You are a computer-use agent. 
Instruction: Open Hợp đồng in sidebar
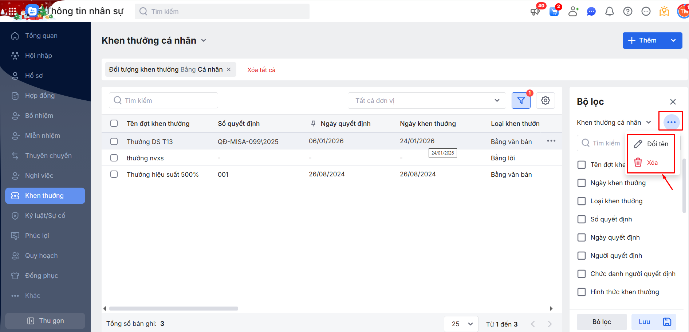point(45,96)
